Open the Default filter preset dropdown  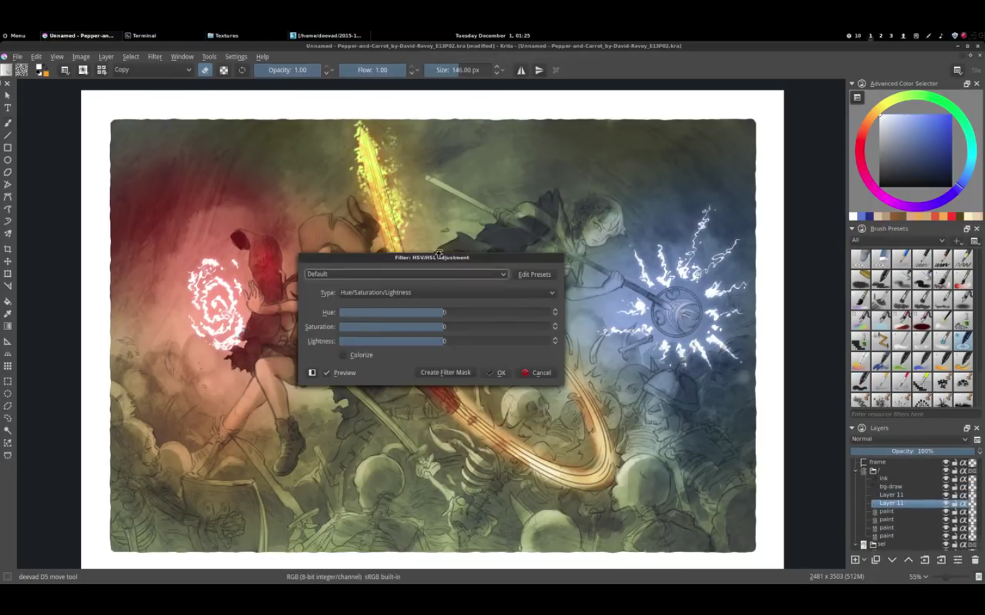406,274
